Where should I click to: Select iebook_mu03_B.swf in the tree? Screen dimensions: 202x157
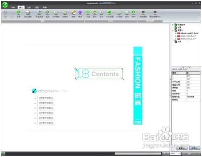tap(188, 36)
